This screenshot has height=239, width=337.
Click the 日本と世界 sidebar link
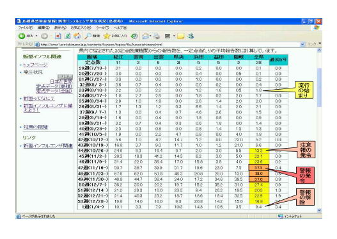point(61,81)
